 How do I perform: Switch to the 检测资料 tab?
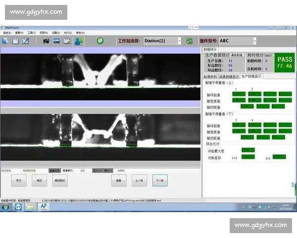[210, 77]
